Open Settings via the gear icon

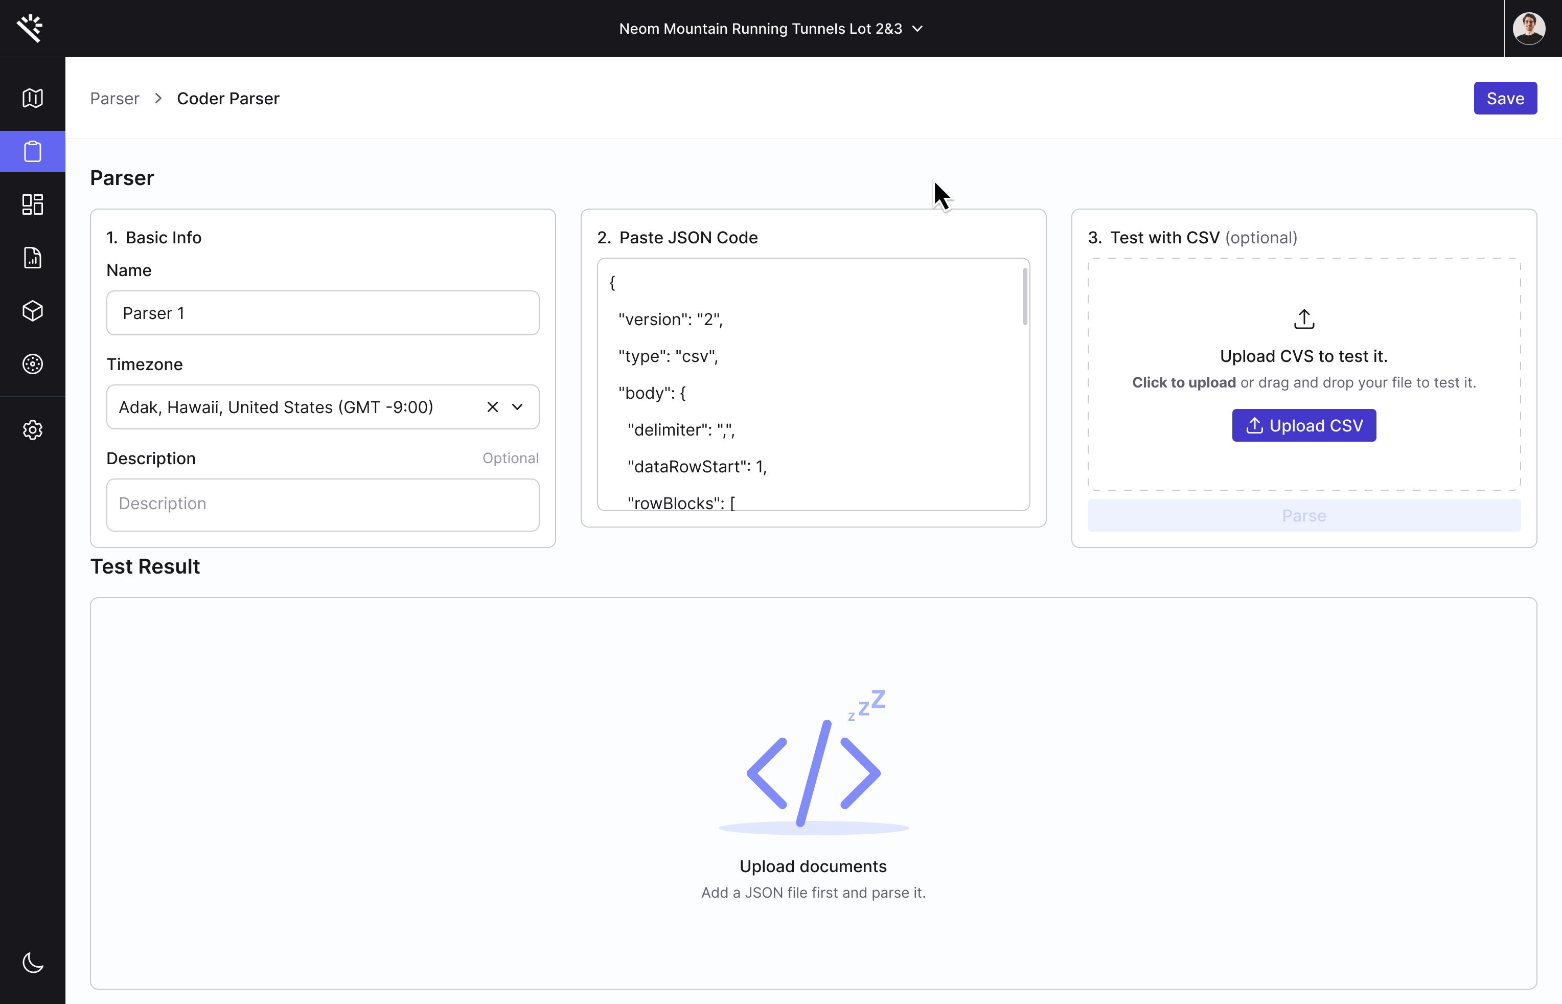pos(33,429)
